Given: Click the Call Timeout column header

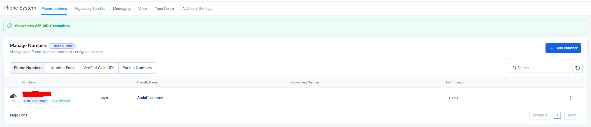Looking at the screenshot, I should 455,82.
